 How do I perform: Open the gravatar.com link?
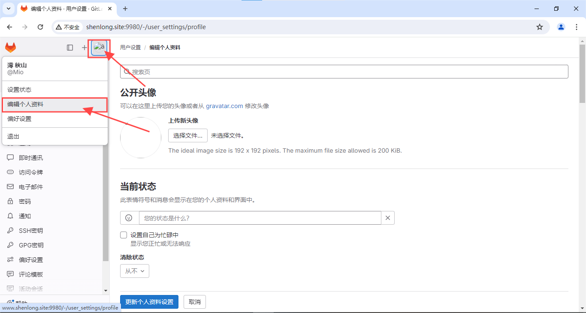(x=224, y=106)
